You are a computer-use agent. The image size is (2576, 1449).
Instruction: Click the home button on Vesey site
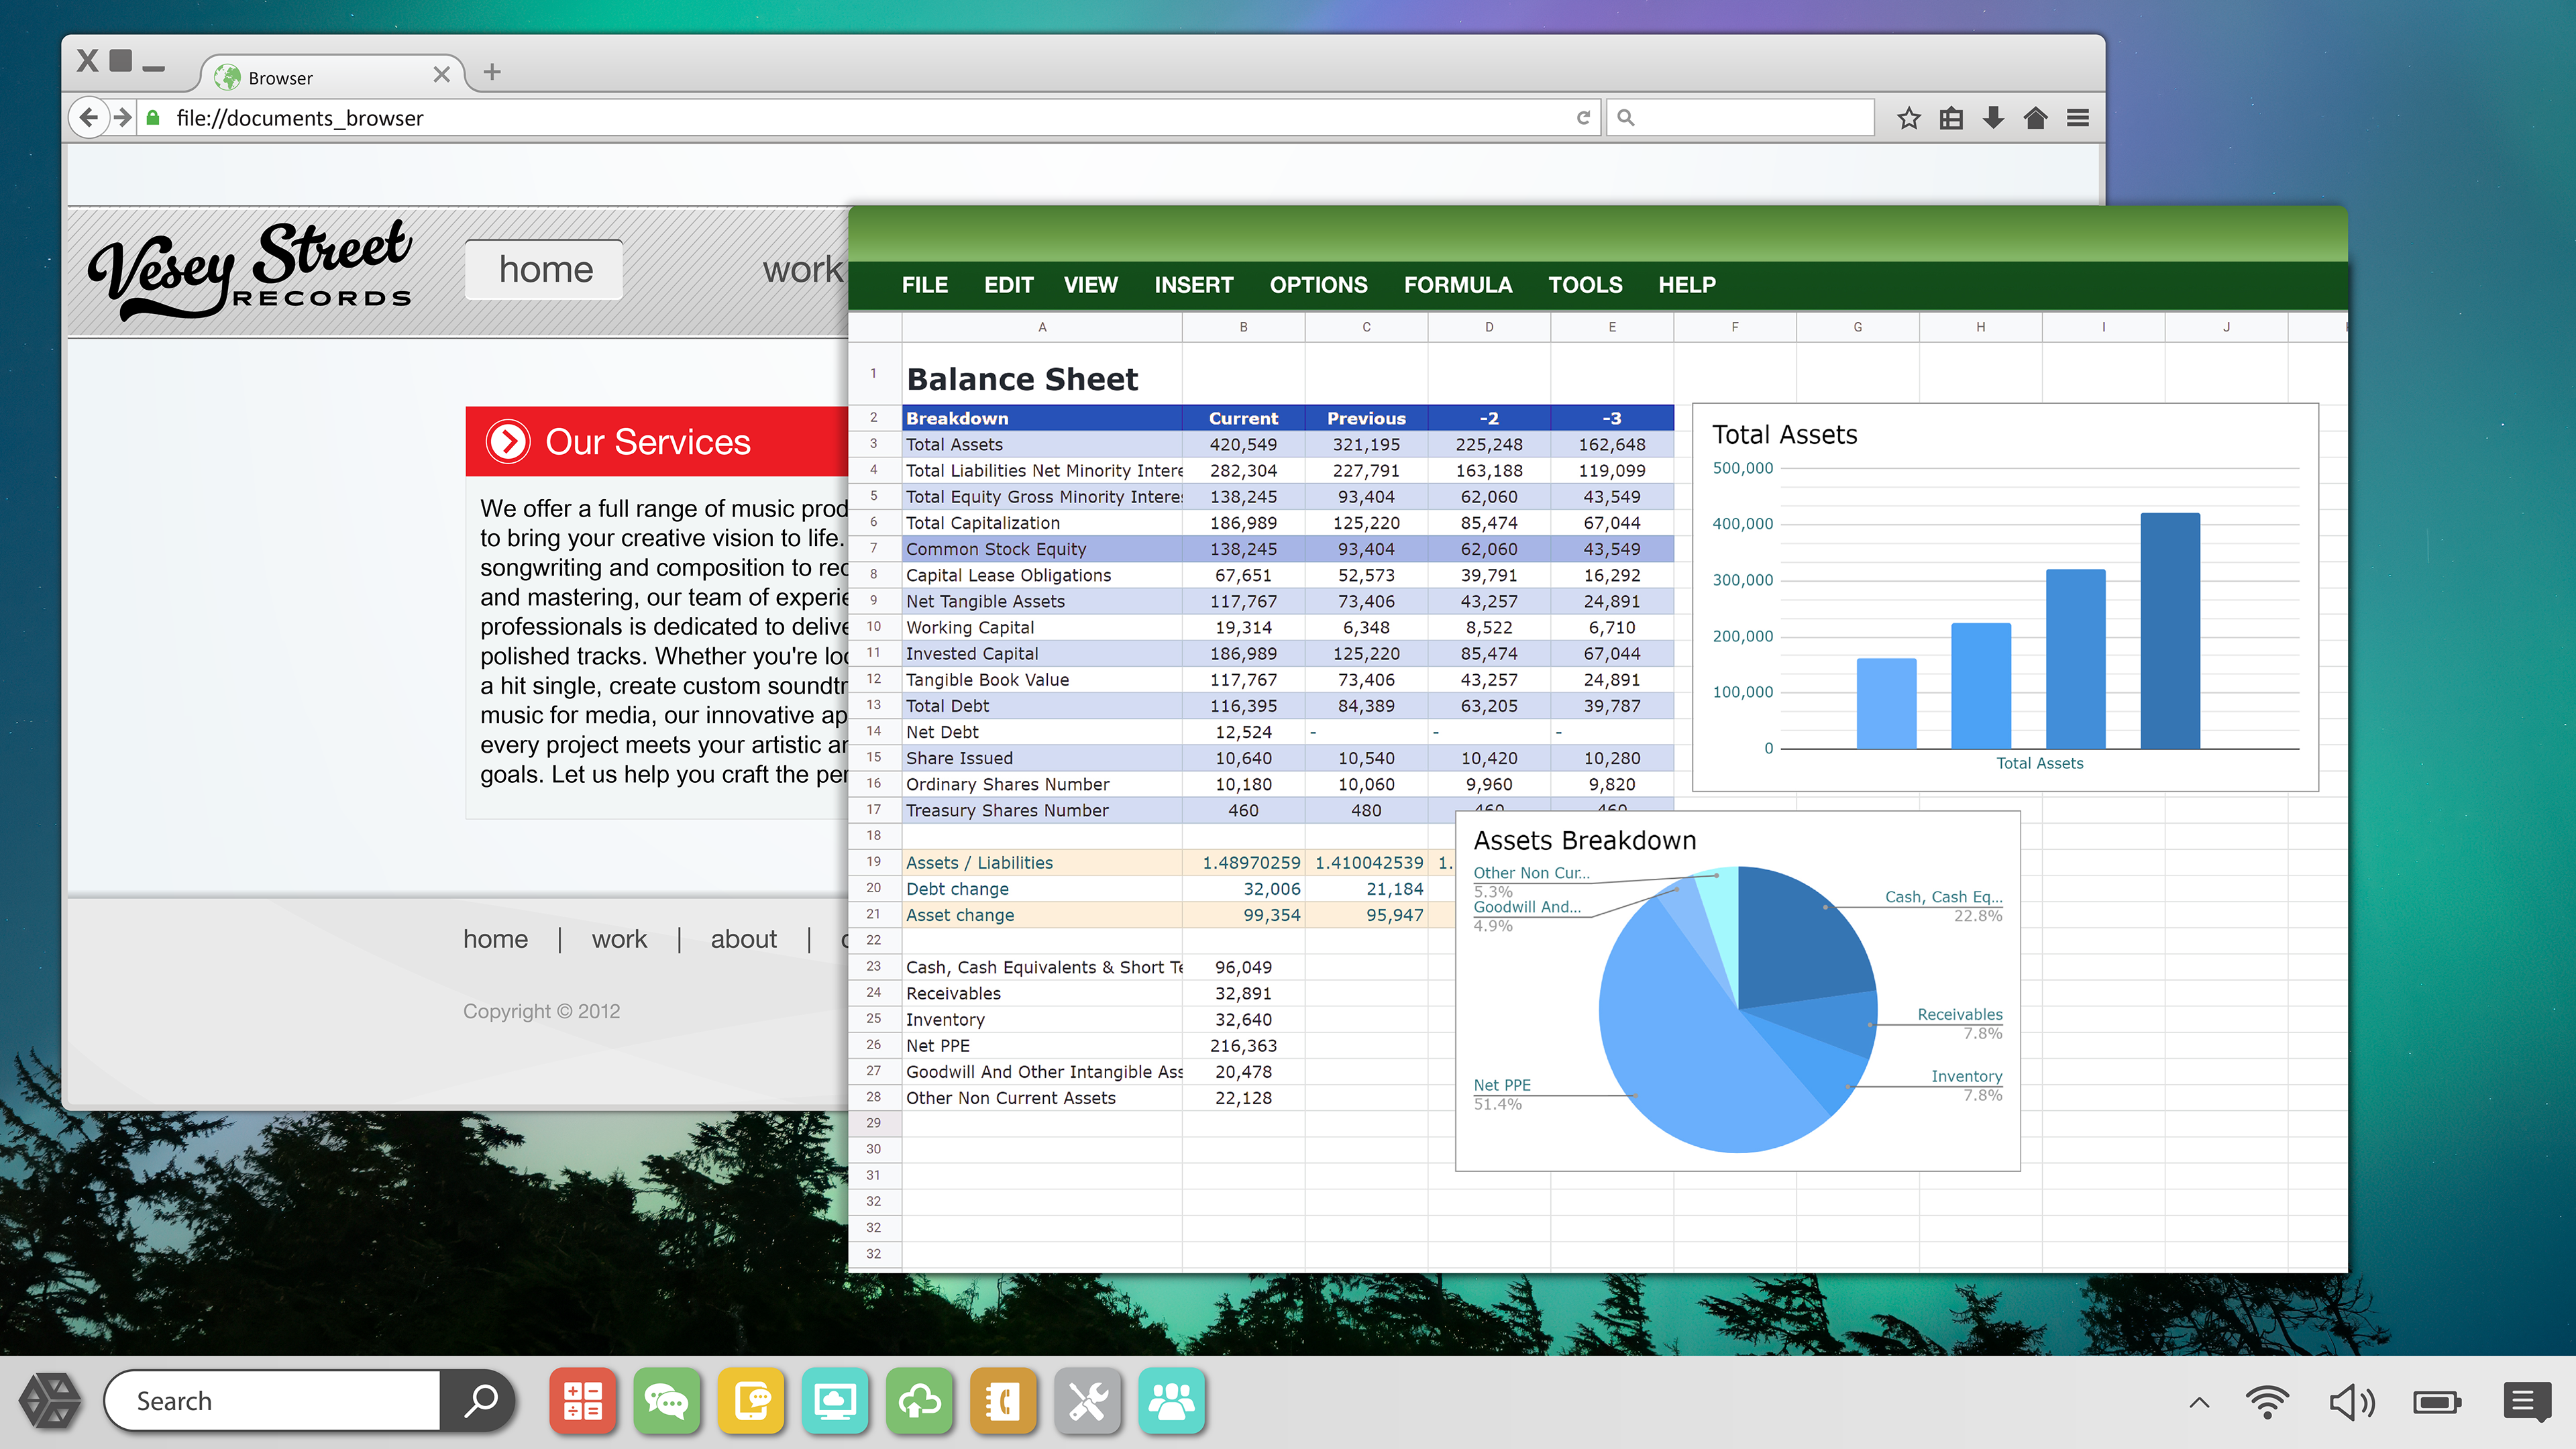tap(545, 270)
